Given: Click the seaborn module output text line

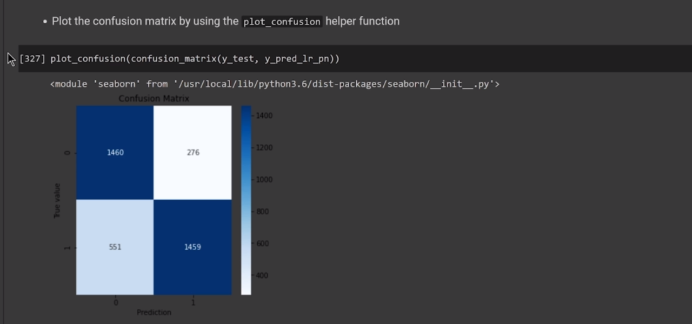Looking at the screenshot, I should click(x=275, y=84).
